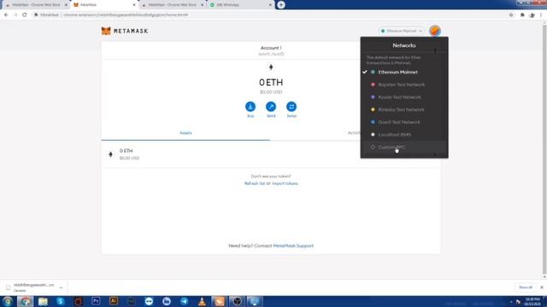Click the page vertical scrollbar
This screenshot has height=307, width=547.
[544, 150]
